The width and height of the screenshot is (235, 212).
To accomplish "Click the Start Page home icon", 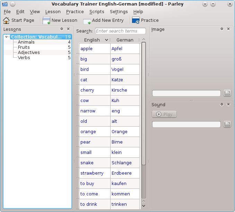I will coord(6,20).
